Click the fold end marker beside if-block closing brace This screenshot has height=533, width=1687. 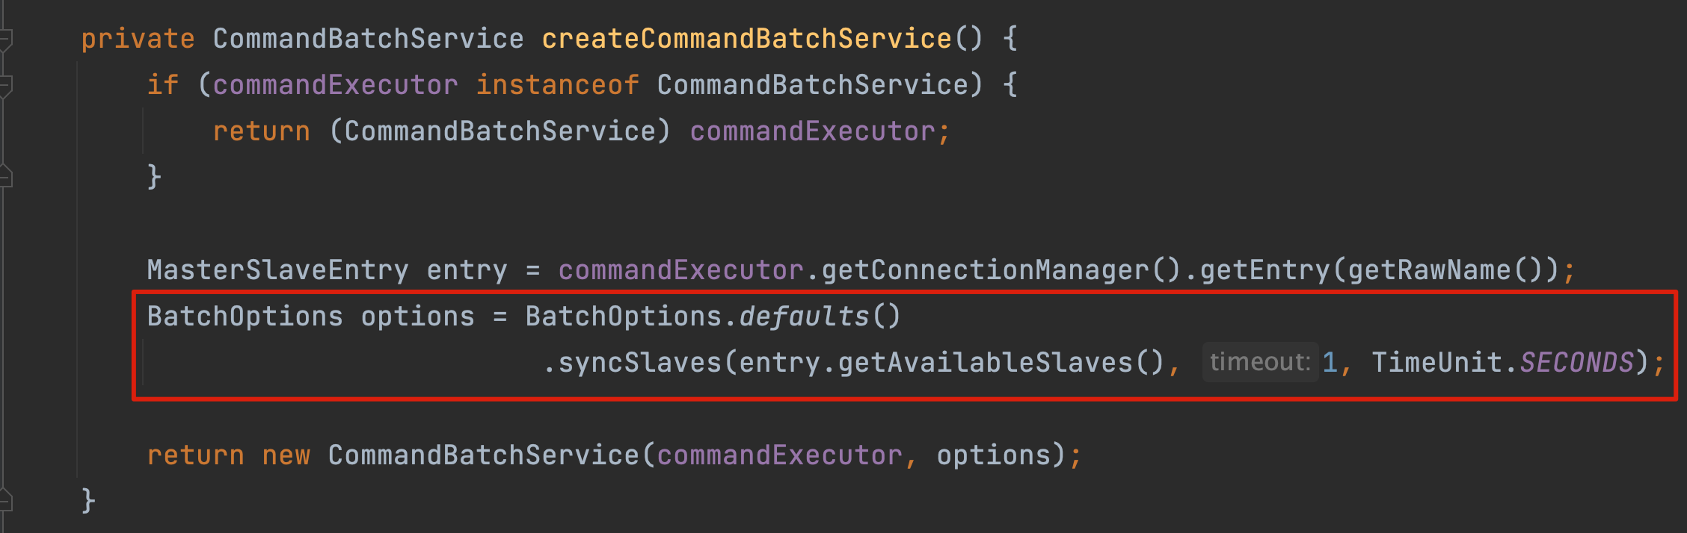pos(5,176)
